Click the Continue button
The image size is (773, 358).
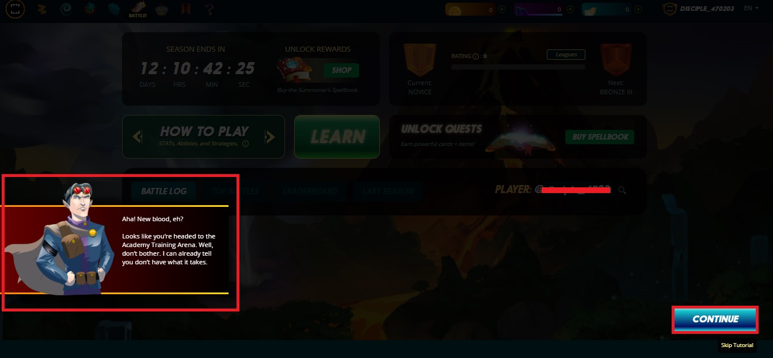tap(715, 319)
